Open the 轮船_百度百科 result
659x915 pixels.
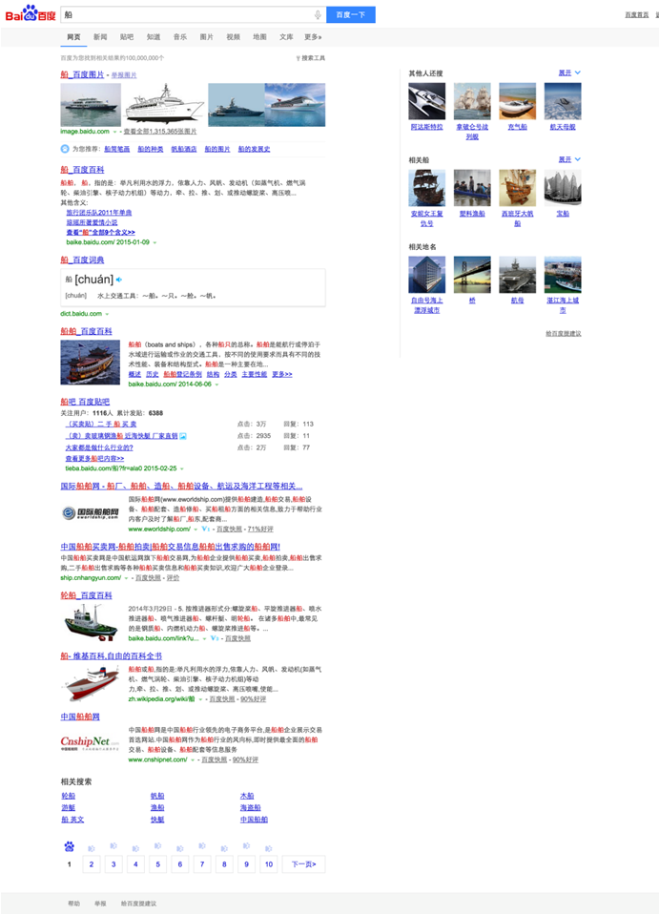click(x=87, y=595)
